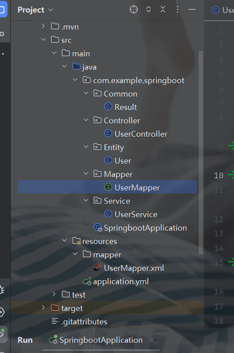The width and height of the screenshot is (234, 353).
Task: Select 'UserController' in the project tree
Action: pos(141,134)
